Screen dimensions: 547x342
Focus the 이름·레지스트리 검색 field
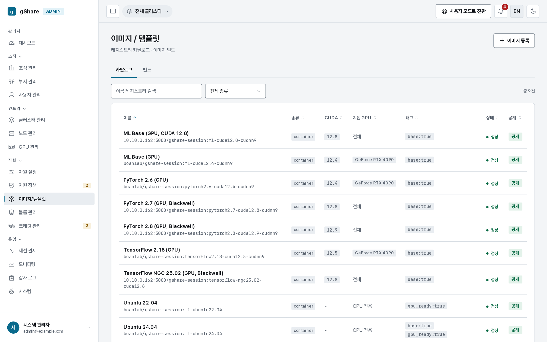click(x=156, y=91)
